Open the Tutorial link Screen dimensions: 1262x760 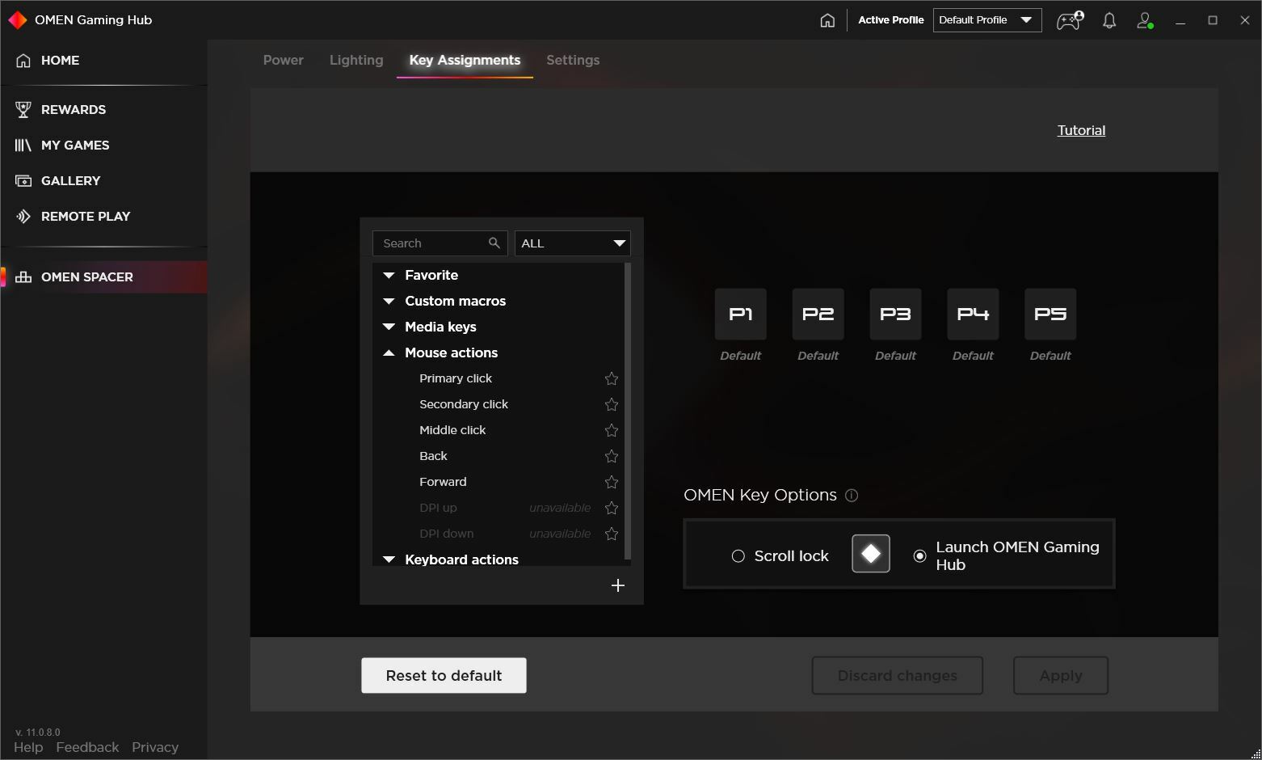1081,130
